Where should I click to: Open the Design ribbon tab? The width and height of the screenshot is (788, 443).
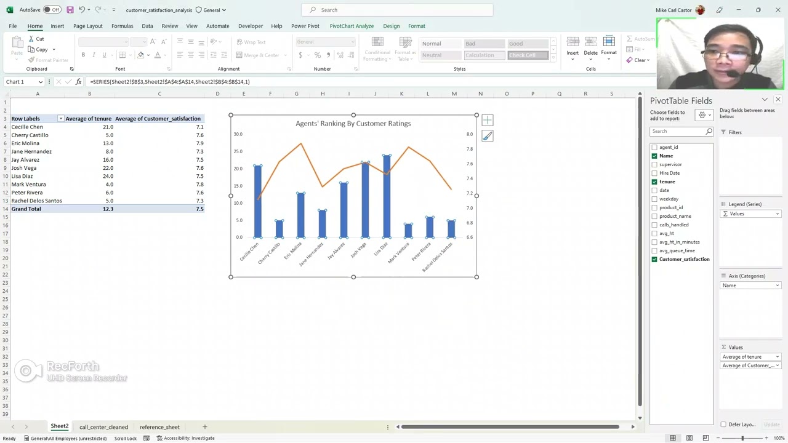coord(391,26)
